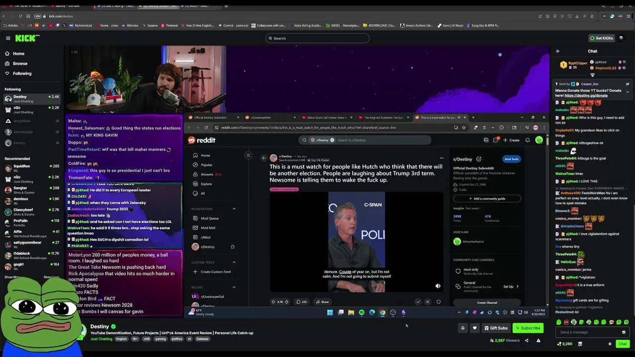Open Reddit notifications bell
The width and height of the screenshot is (635, 357).
527,140
